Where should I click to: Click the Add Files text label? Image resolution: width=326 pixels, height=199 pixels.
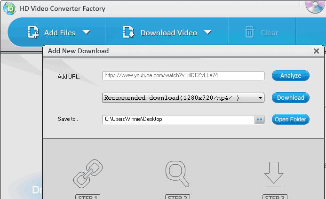coord(60,32)
